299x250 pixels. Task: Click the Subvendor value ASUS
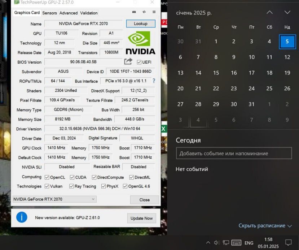point(63,72)
